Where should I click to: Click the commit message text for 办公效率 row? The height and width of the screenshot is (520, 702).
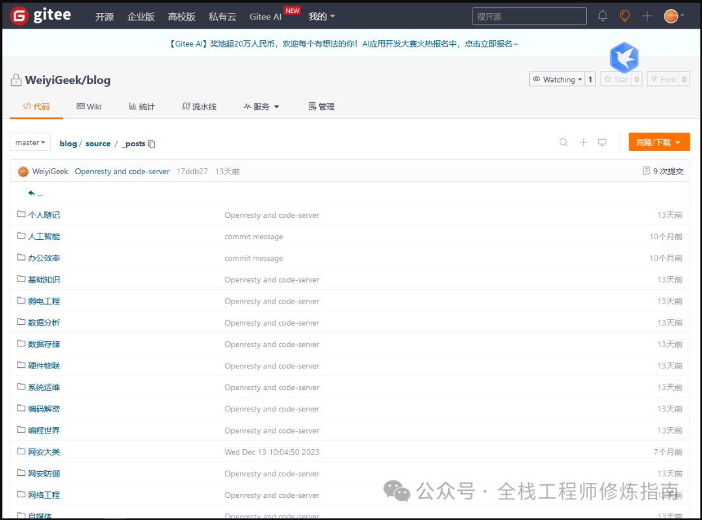click(254, 258)
